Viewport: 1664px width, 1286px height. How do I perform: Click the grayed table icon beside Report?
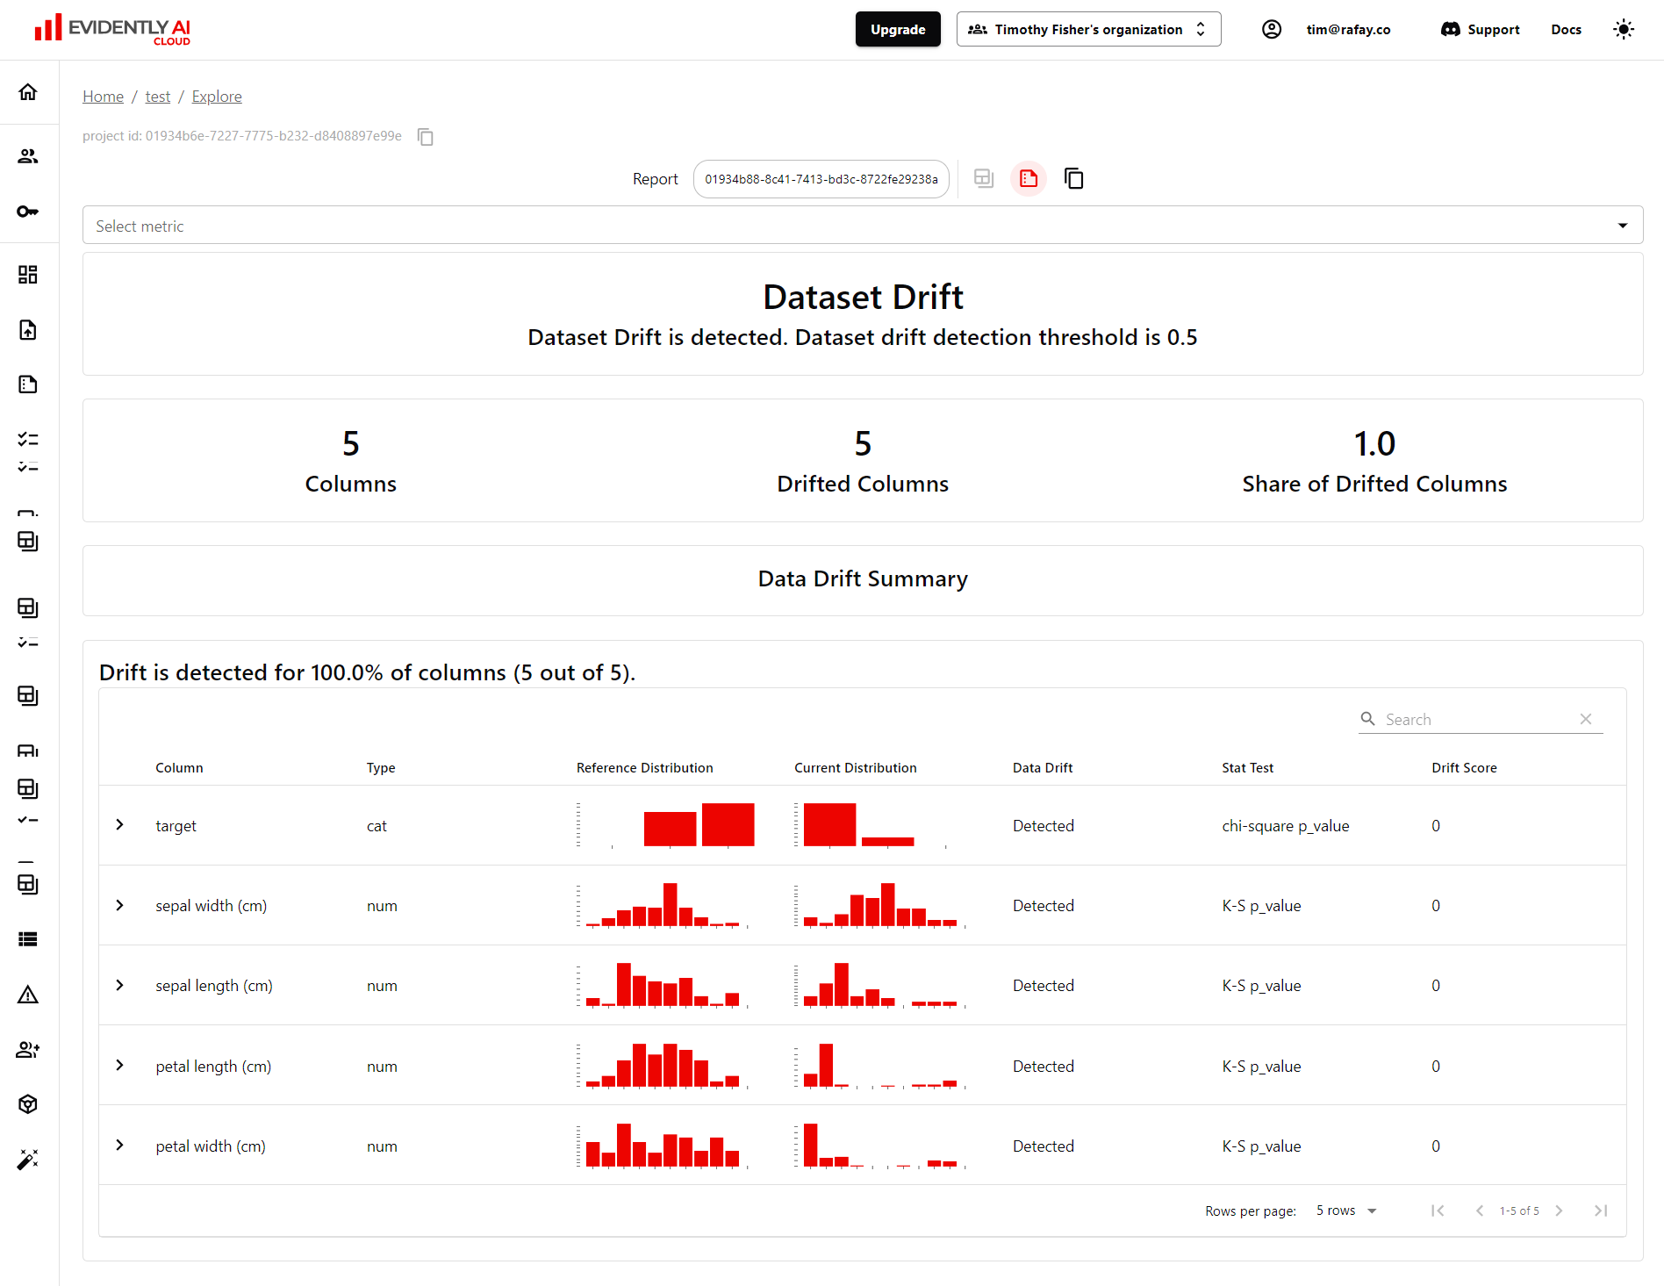point(984,179)
